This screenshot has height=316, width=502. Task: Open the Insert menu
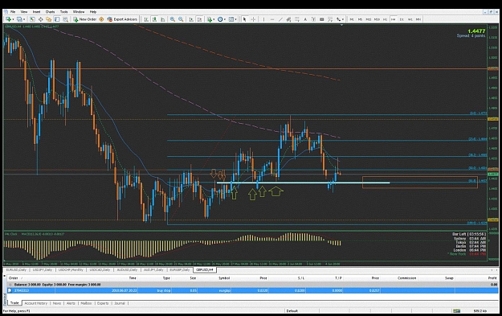pyautogui.click(x=36, y=12)
